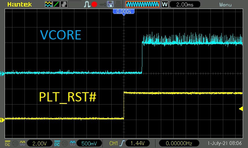Select the waveform display mode icon
Viewport: 248px width, 148px height.
[x=48, y=4]
